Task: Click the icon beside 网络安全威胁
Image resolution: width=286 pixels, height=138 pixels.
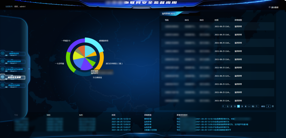Action: 3,85
